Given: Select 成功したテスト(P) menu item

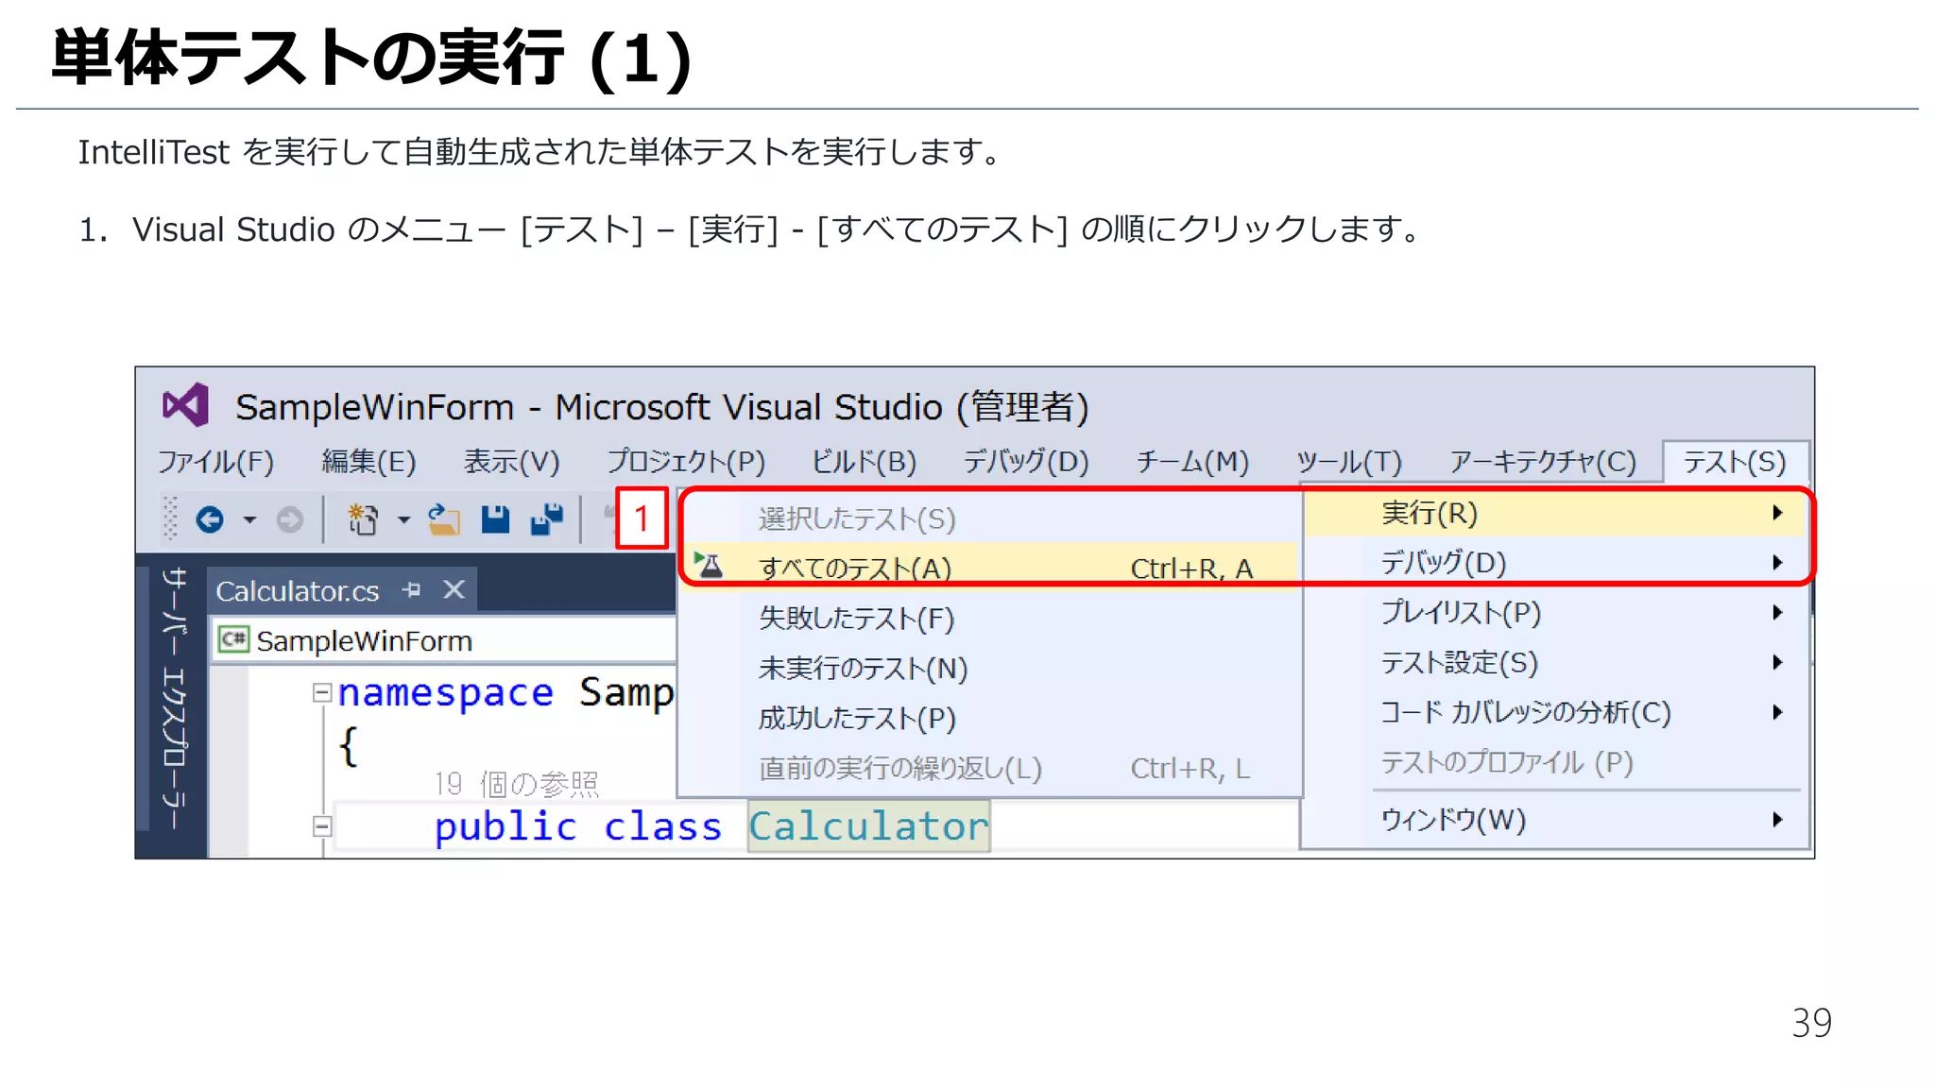Looking at the screenshot, I should (990, 719).
